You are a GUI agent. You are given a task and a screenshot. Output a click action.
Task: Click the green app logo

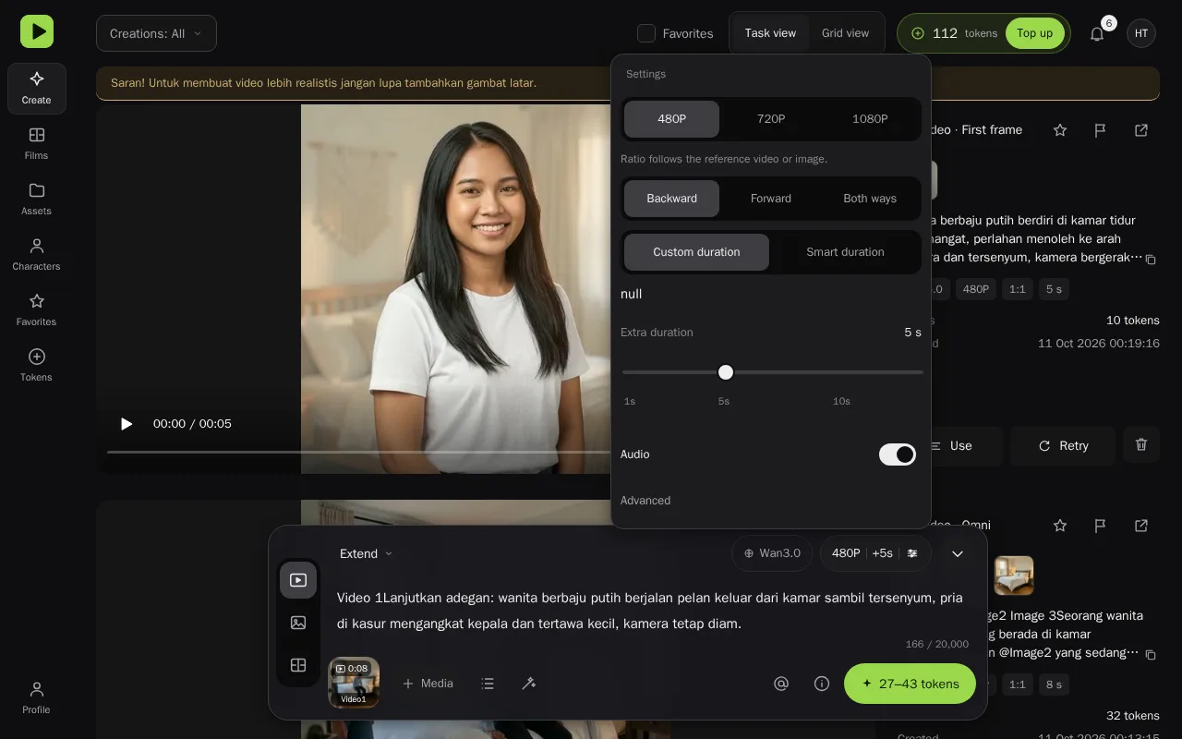[x=37, y=31]
